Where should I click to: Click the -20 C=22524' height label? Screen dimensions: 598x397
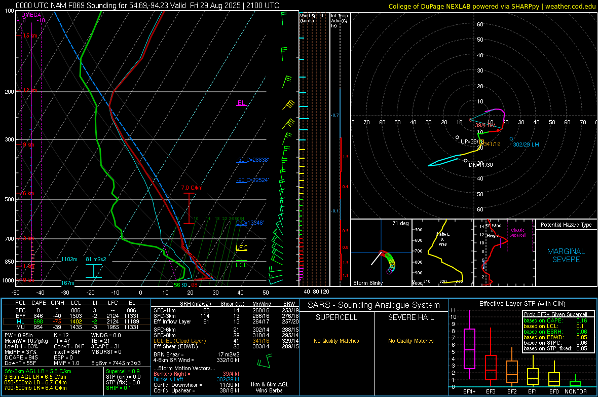point(252,180)
